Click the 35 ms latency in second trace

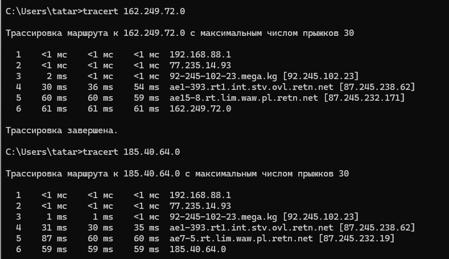coord(146,228)
